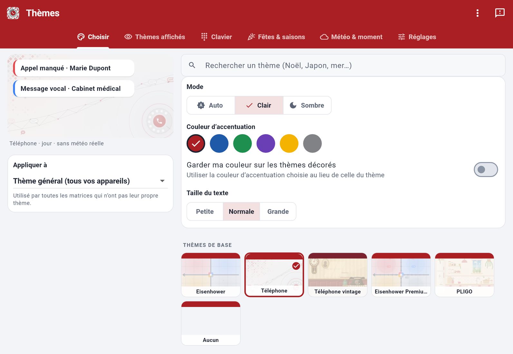Screen dimensions: 513x354
Task: Select Auto mode
Action: pyautogui.click(x=211, y=105)
